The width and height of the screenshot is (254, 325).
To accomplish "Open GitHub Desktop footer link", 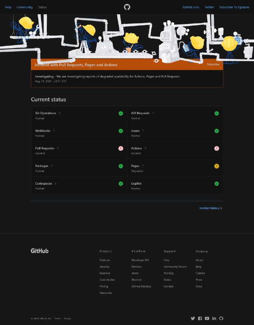I will point(141,286).
